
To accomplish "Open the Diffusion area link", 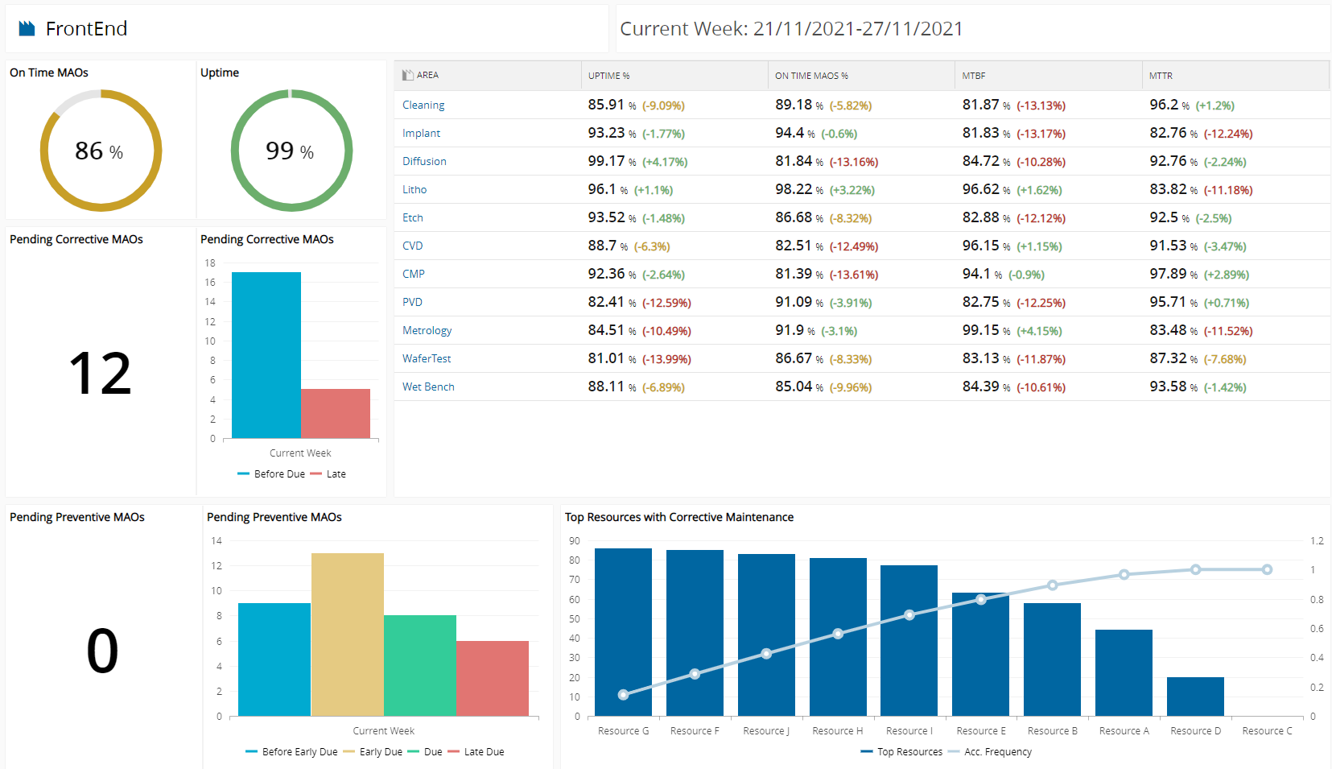I will (424, 161).
